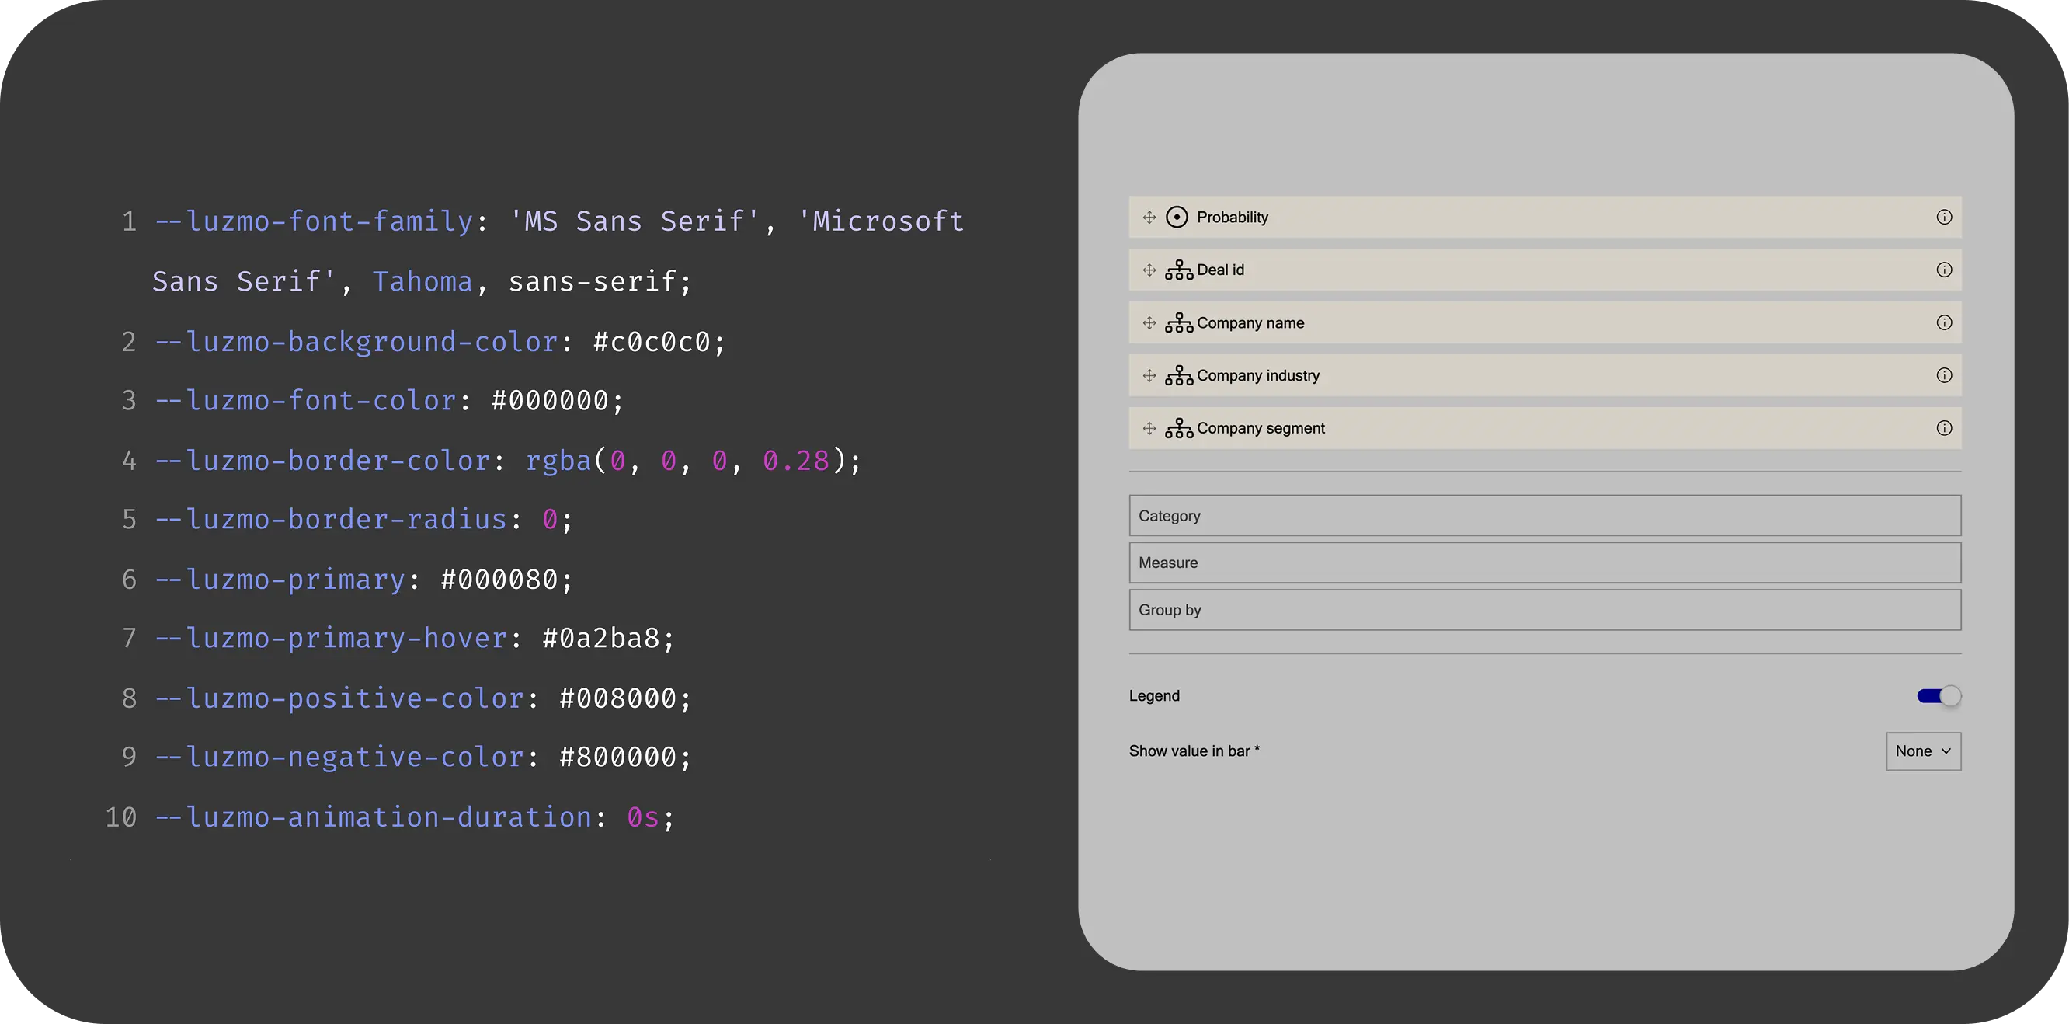Click the drag handle on Deal id row
Image resolution: width=2069 pixels, height=1024 pixels.
[1149, 270]
